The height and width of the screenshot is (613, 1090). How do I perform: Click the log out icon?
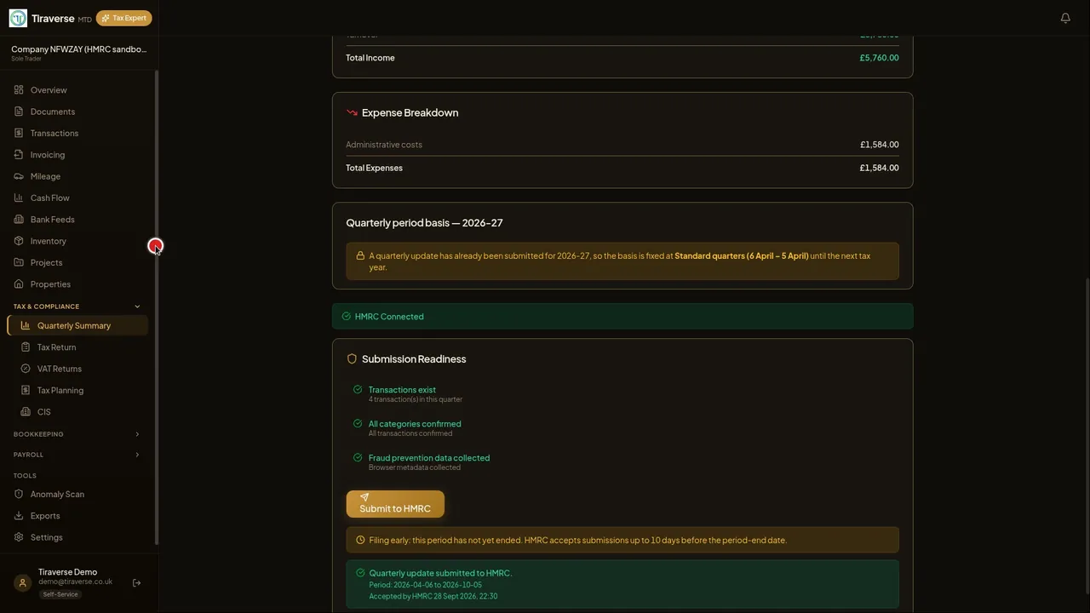136,583
